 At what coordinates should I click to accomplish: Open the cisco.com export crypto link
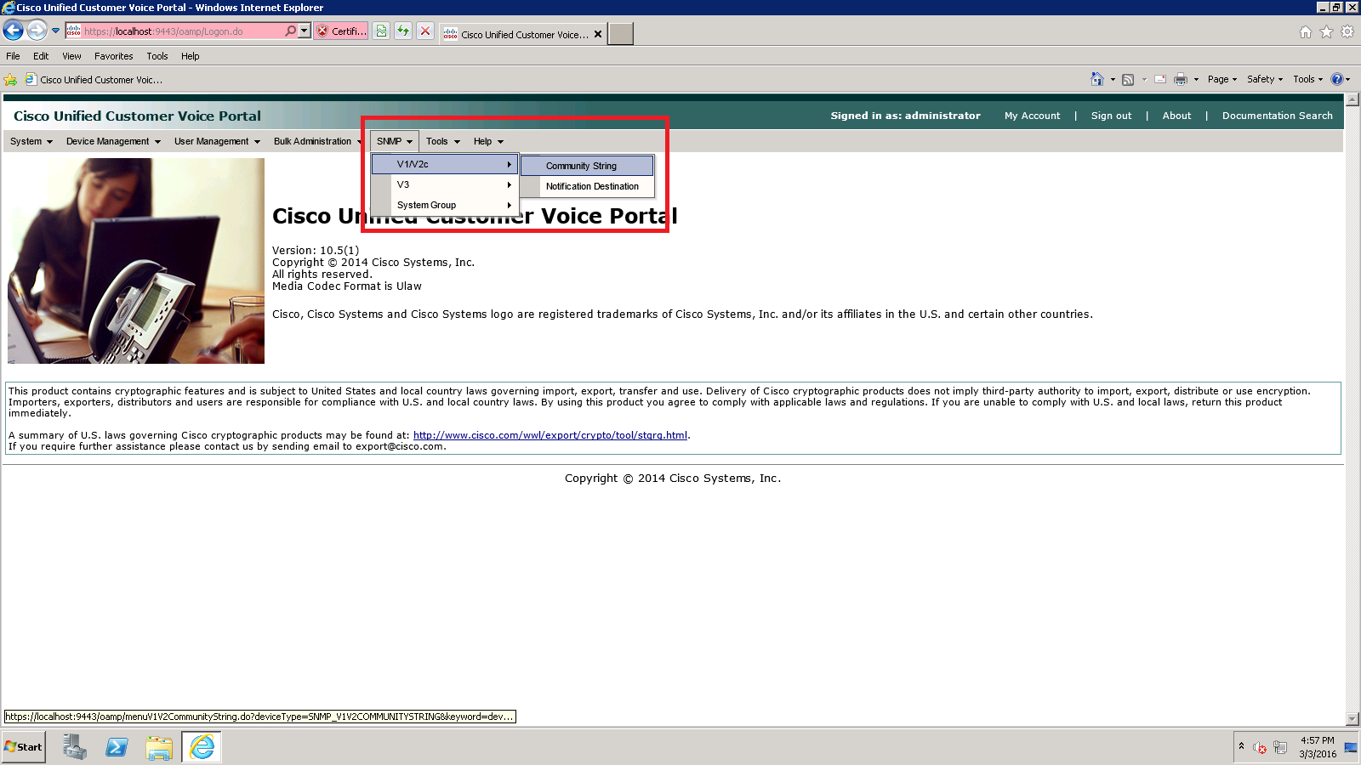point(550,435)
